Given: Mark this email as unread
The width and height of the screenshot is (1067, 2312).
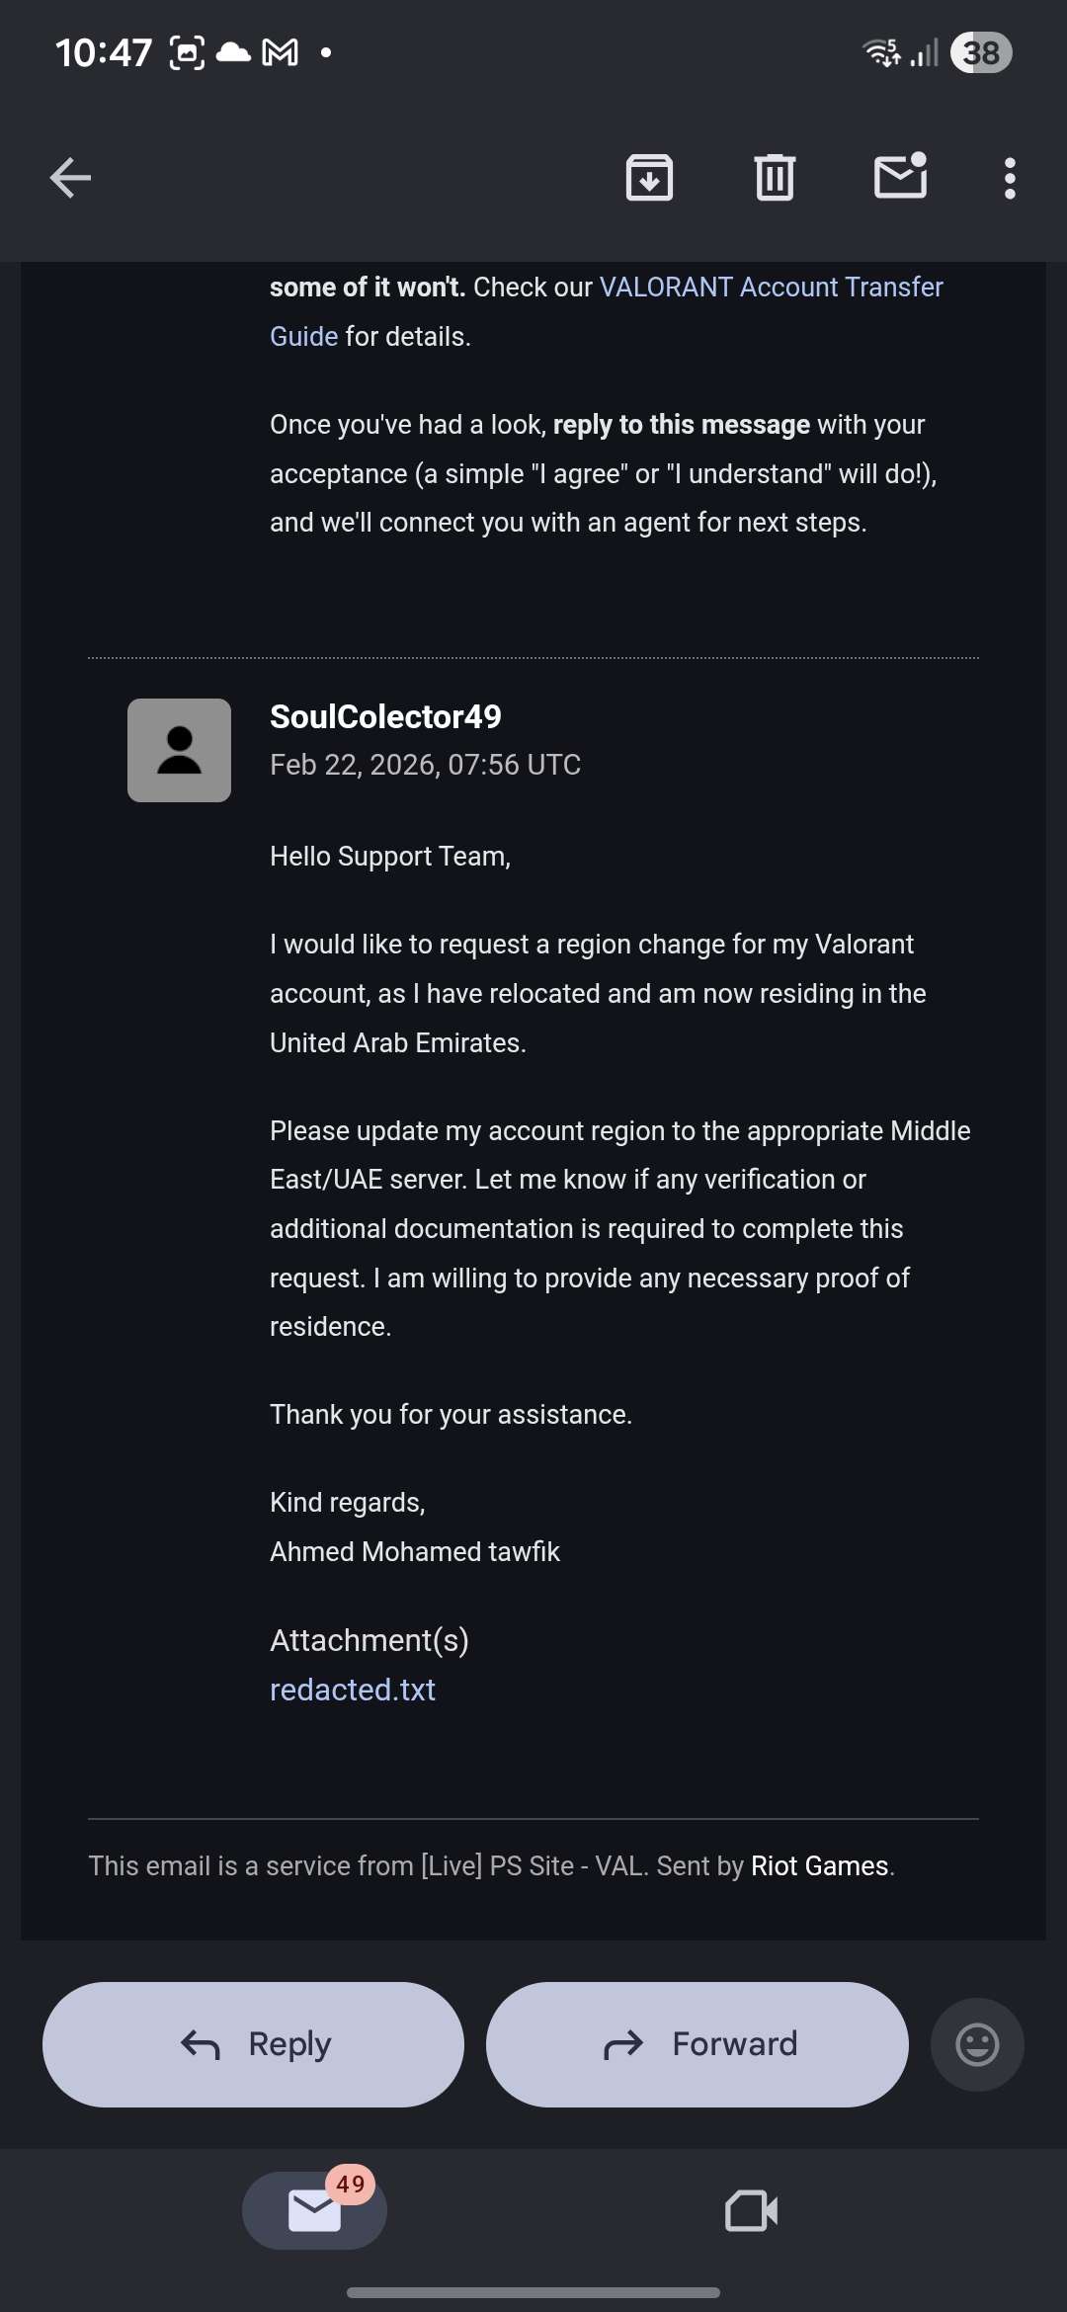Looking at the screenshot, I should coord(900,177).
